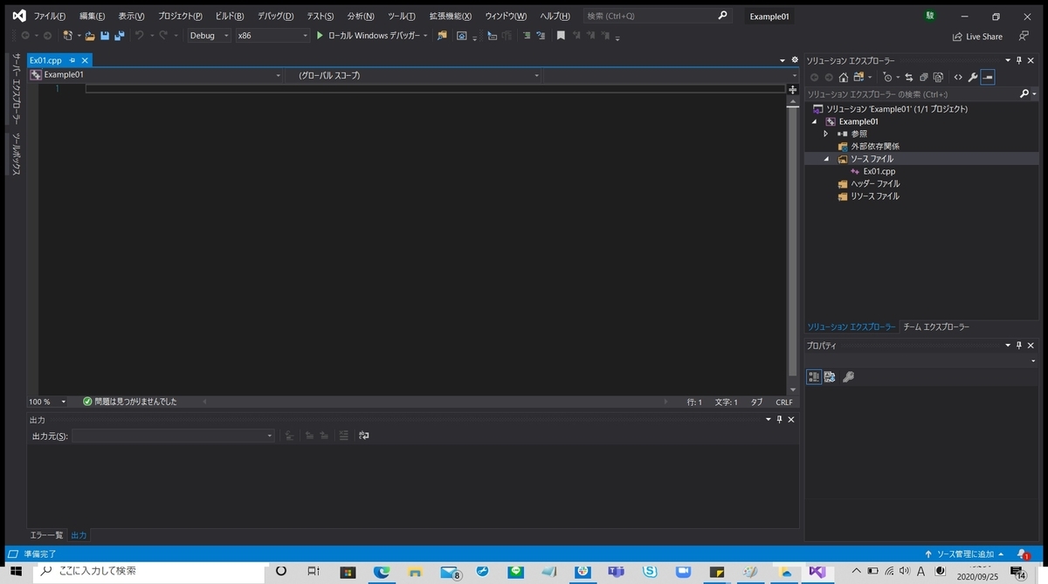Viewport: 1048px width, 584px height.
Task: Switch to the エラー一覧 tab
Action: (x=46, y=535)
